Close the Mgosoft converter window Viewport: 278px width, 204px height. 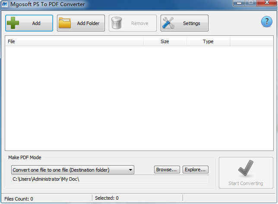pyautogui.click(x=267, y=3)
